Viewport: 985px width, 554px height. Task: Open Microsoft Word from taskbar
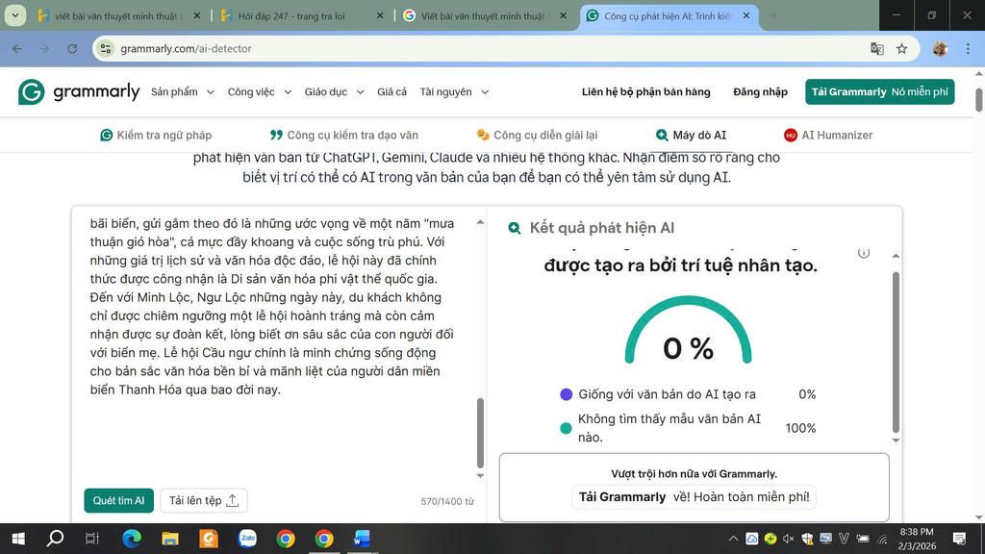tap(362, 539)
